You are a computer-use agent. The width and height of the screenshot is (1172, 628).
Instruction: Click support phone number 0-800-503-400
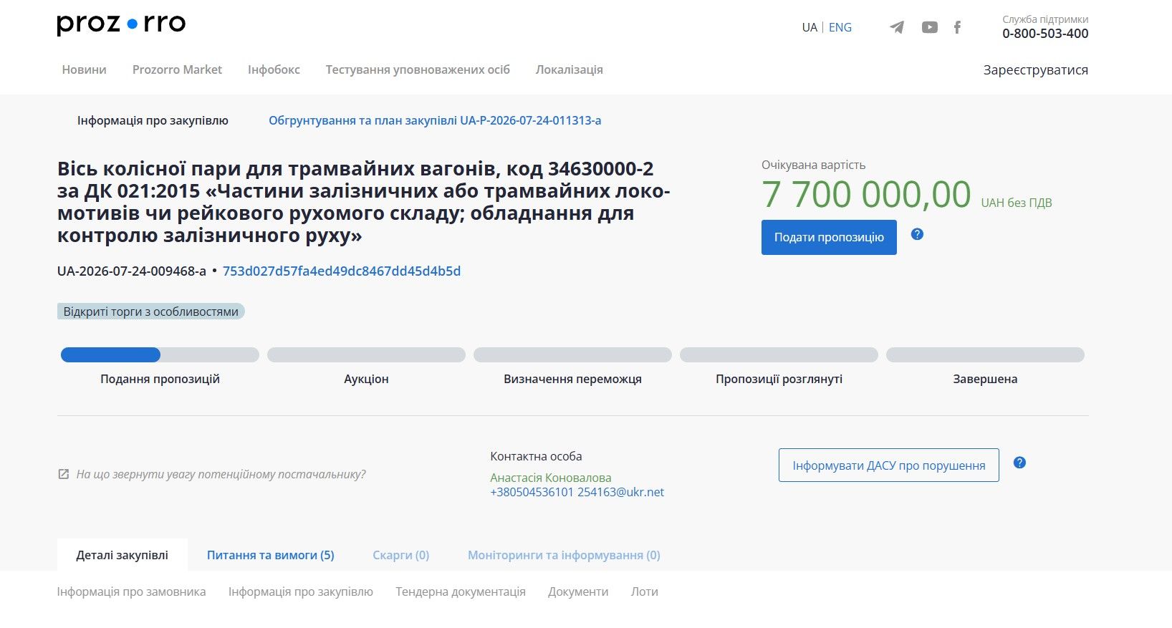(1045, 33)
